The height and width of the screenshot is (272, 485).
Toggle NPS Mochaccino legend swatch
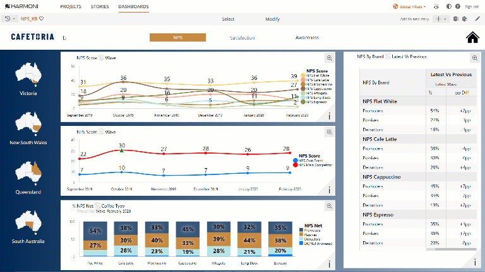coord(303,84)
